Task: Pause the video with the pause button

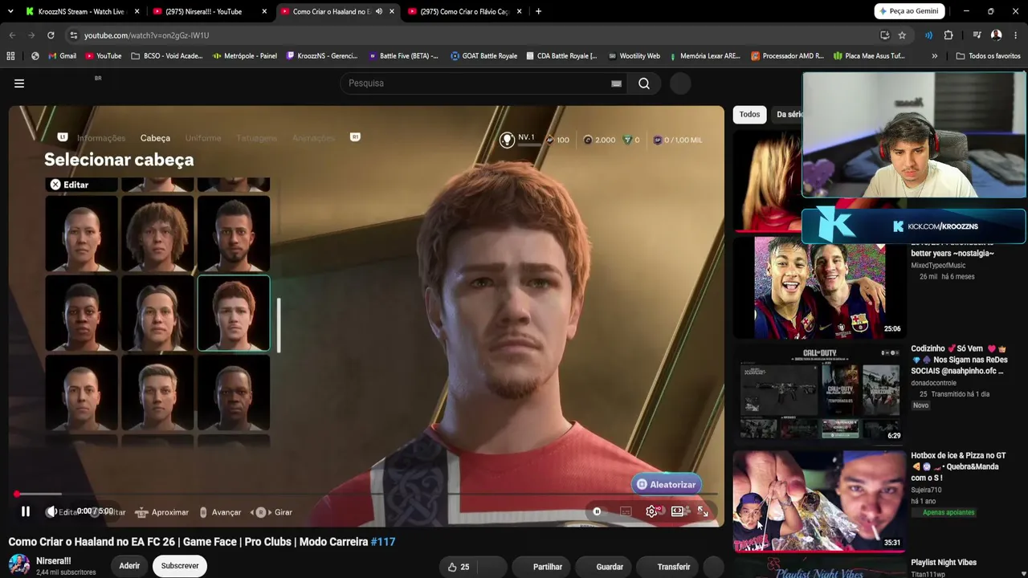Action: coord(26,511)
